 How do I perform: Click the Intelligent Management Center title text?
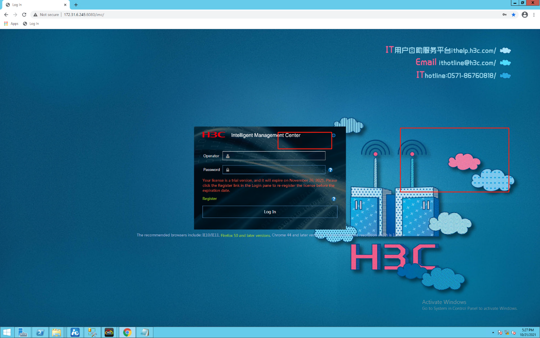click(266, 135)
